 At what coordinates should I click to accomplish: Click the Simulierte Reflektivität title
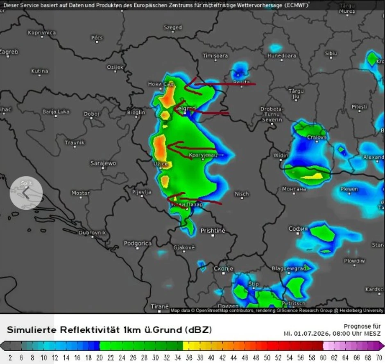pyautogui.click(x=109, y=330)
